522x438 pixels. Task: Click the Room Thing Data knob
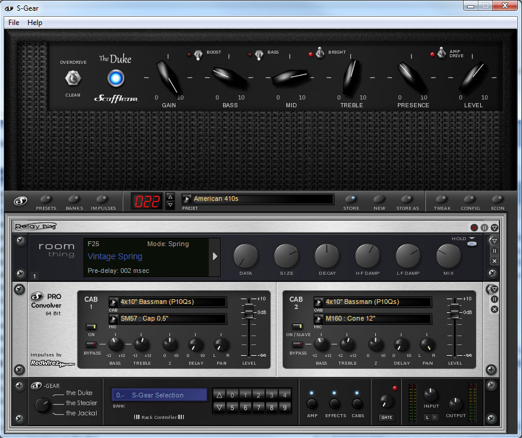(246, 256)
